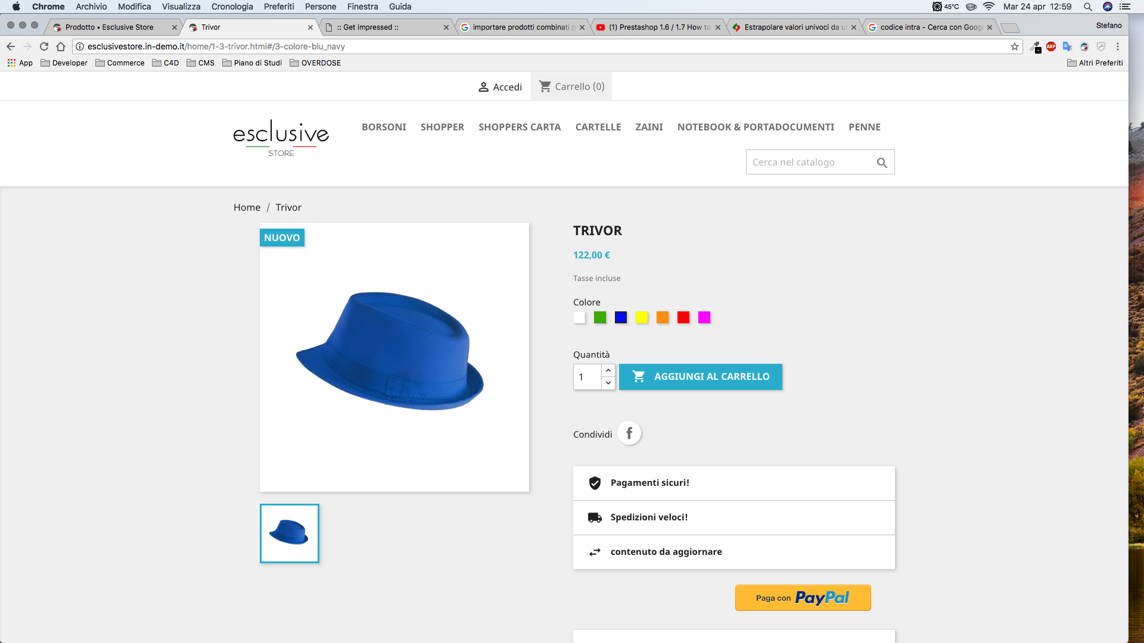Screen dimensions: 1144x643
Task: Open the Cronologia menu
Action: 232,7
